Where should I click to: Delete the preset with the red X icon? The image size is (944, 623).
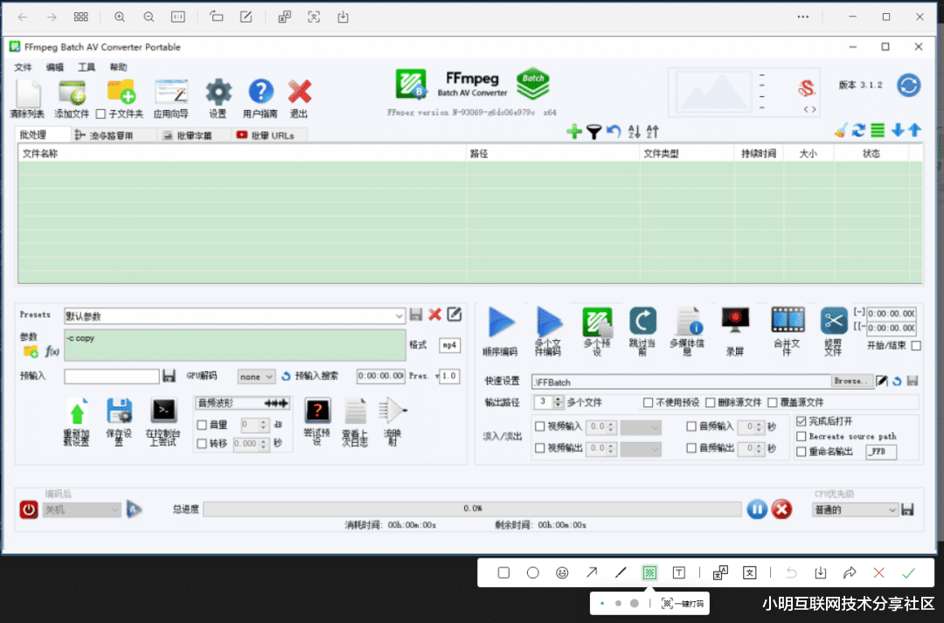point(434,315)
